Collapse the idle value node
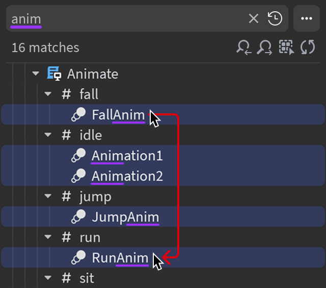 coord(48,135)
